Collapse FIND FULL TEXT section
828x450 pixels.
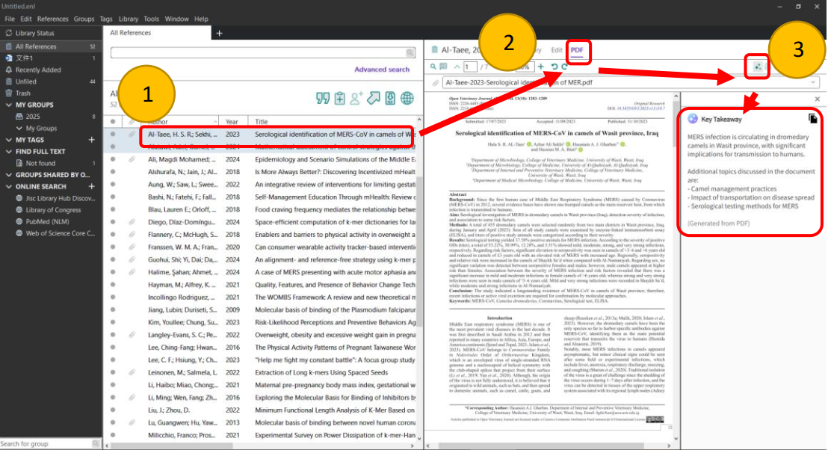(x=8, y=152)
